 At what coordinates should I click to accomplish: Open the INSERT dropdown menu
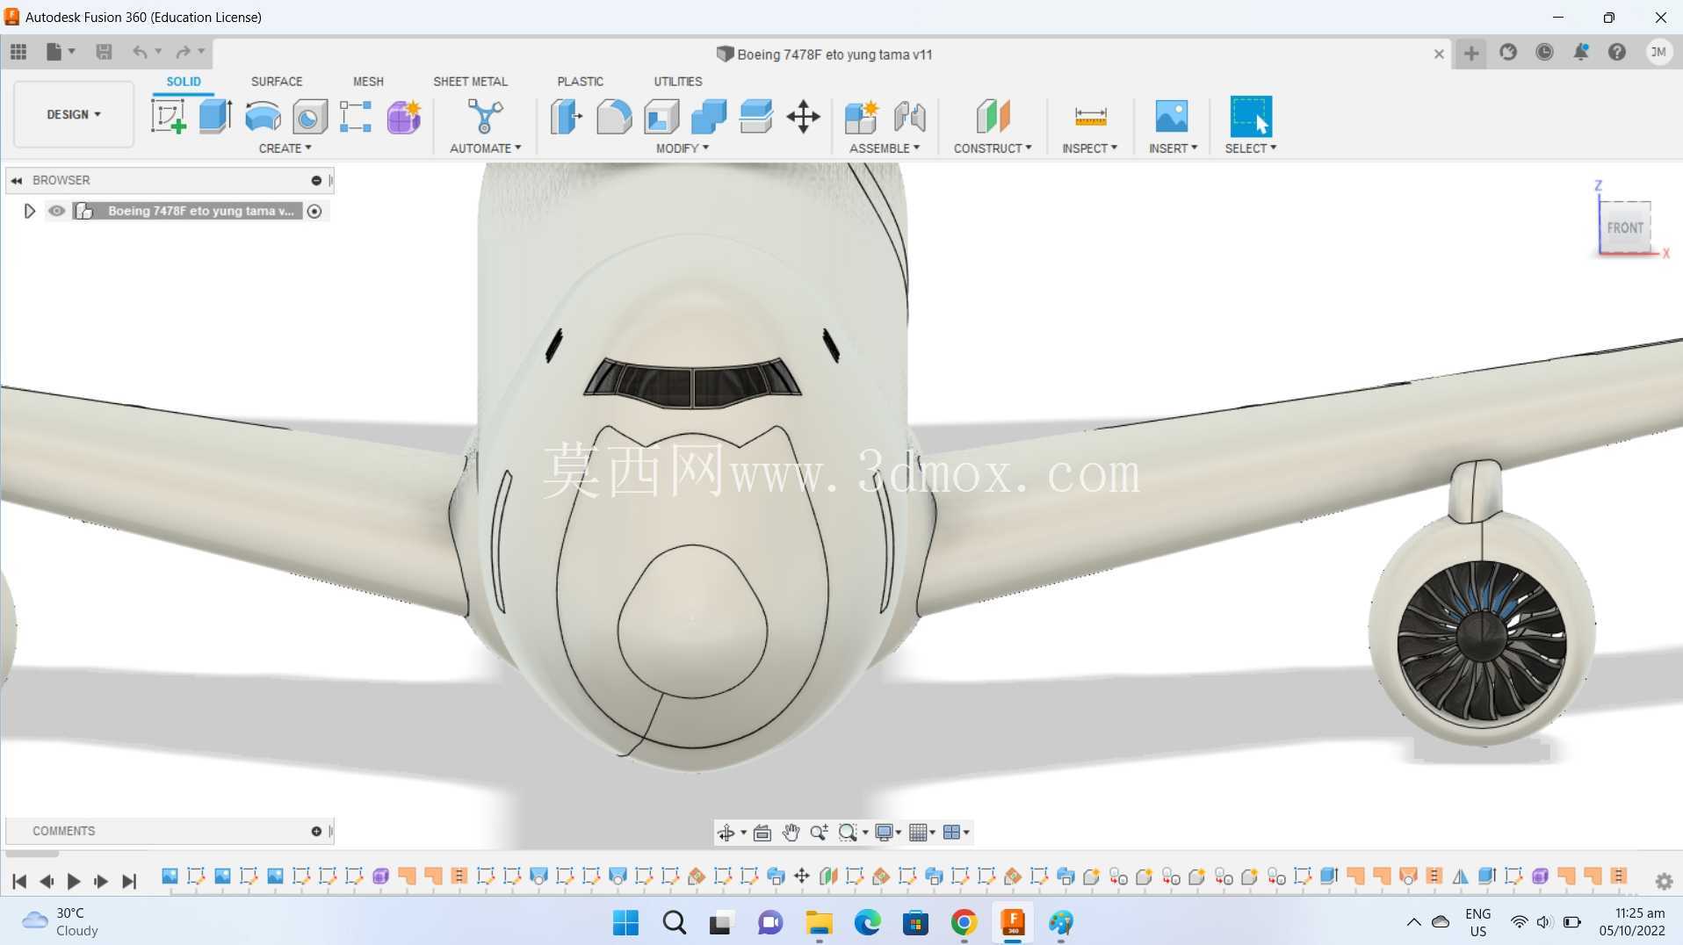(x=1173, y=148)
